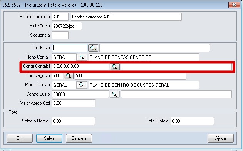Click the Plano CCusto label
The height and width of the screenshot is (151, 243).
point(38,85)
